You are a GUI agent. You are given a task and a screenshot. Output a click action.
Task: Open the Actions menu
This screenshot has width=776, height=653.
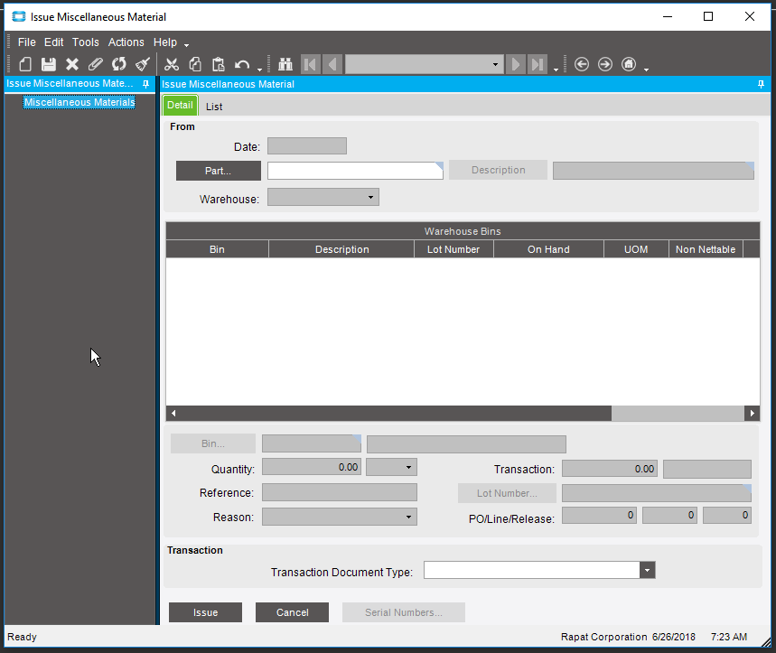click(x=126, y=42)
